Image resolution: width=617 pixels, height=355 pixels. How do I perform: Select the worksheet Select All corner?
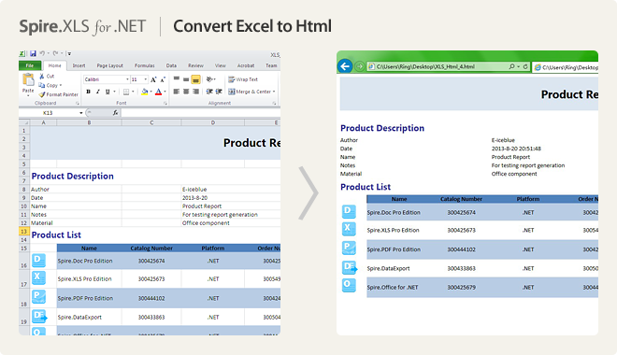24,122
